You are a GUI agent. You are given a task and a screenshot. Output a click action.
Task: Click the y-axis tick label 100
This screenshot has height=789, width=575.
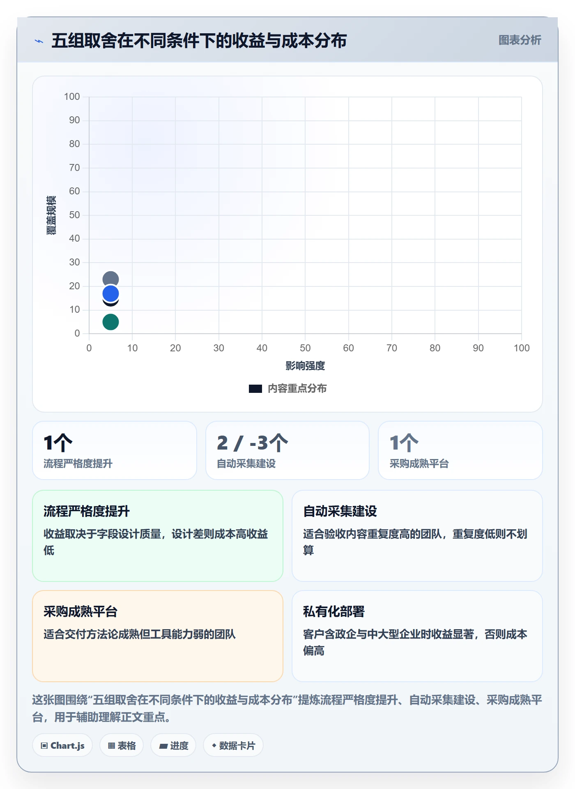tap(72, 97)
